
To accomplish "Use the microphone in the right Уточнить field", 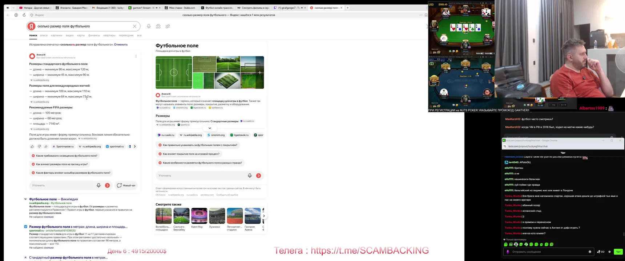I will click(250, 175).
